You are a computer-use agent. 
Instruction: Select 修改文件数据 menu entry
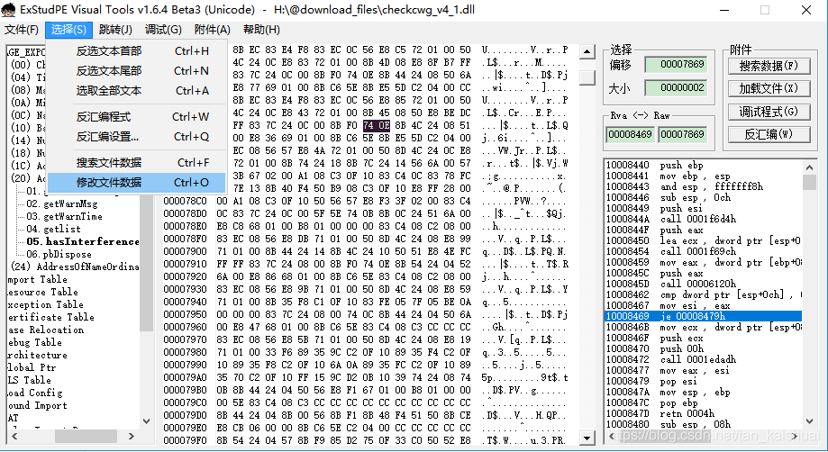[x=137, y=183]
